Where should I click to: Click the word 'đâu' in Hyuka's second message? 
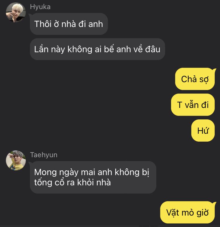[153, 49]
